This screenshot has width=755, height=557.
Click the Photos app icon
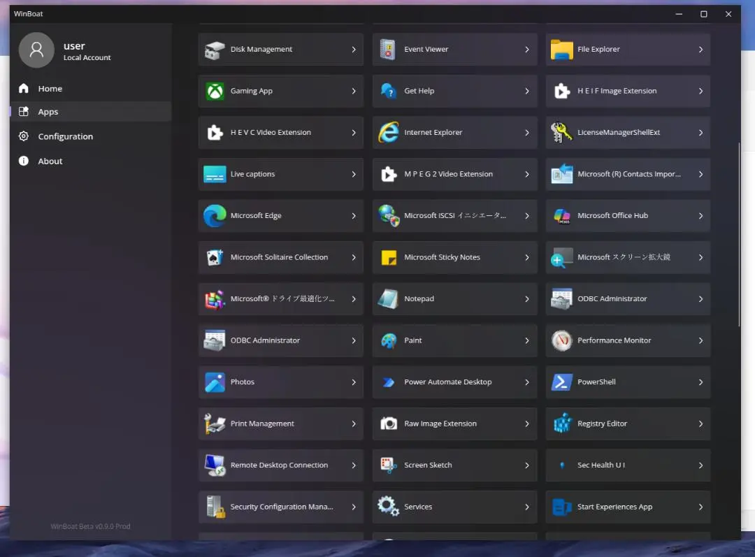(215, 382)
